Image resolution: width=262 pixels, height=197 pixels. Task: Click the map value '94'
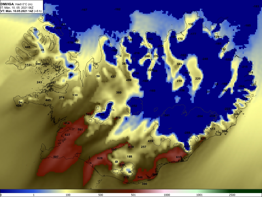tap(21, 102)
